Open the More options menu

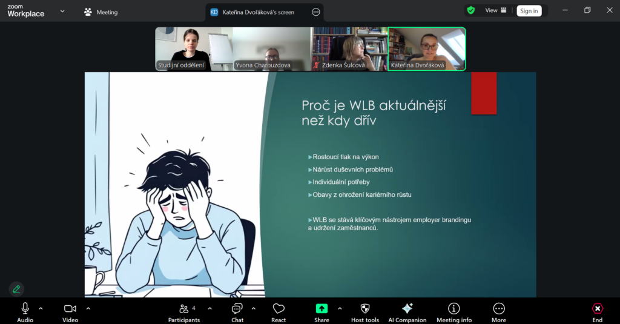pos(499,311)
